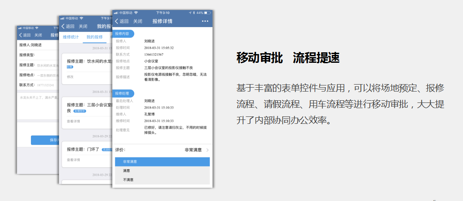This screenshot has height=201, width=463.
Task: Click the blue 报修处理 section tag
Action: 123,93
